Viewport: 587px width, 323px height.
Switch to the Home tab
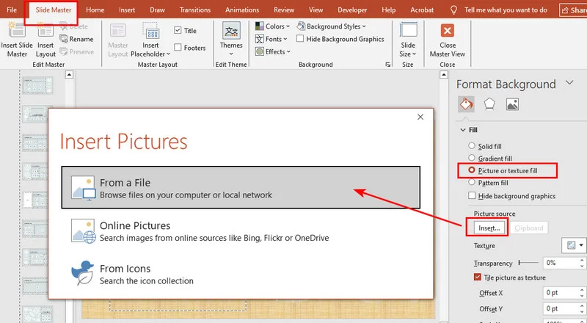point(95,10)
